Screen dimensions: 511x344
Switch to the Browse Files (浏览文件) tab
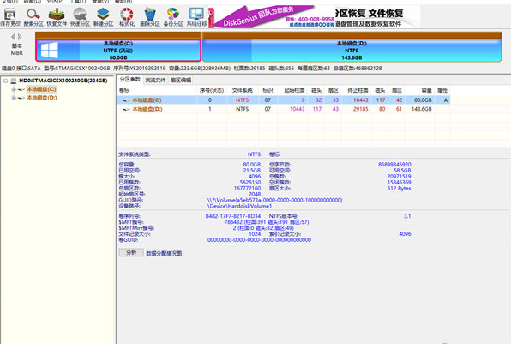pyautogui.click(x=155, y=80)
